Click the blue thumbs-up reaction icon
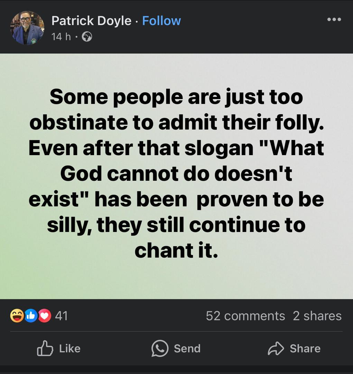This screenshot has width=353, height=374. tap(31, 315)
